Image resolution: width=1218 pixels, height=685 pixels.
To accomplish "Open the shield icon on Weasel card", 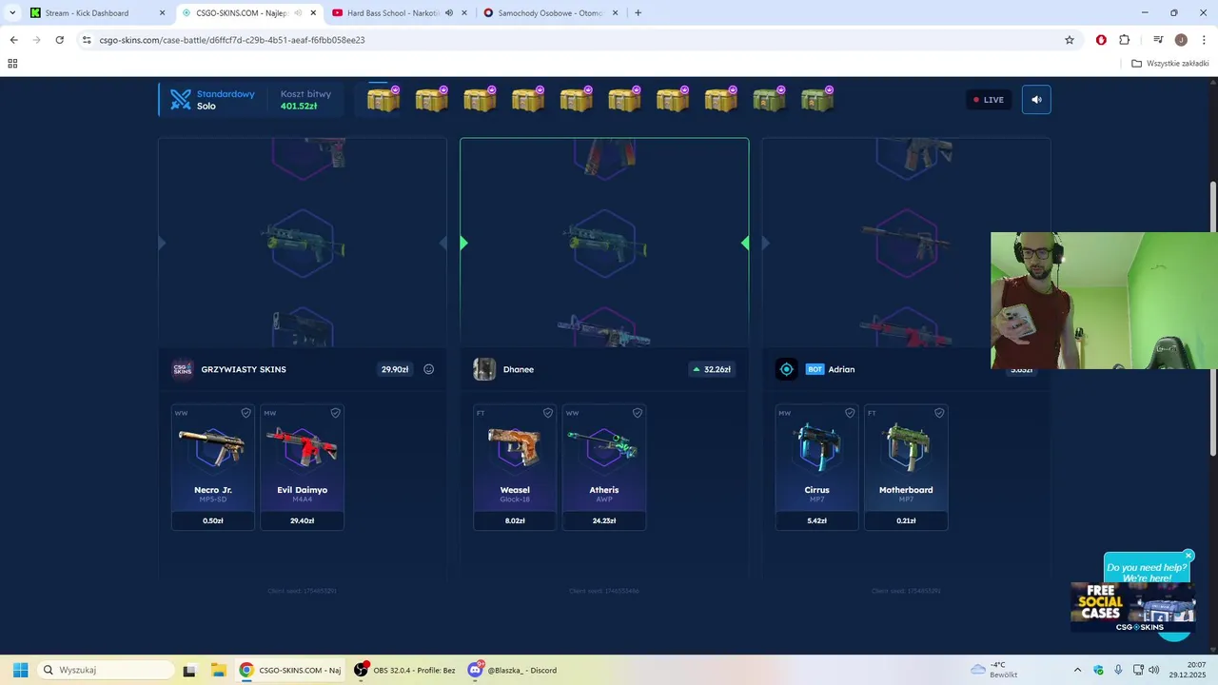I will [548, 413].
